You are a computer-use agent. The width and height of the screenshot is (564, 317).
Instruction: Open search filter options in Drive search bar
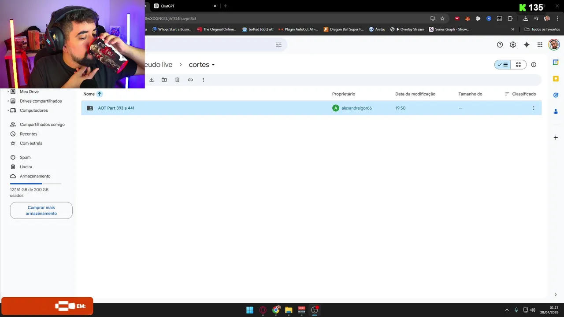(x=278, y=44)
